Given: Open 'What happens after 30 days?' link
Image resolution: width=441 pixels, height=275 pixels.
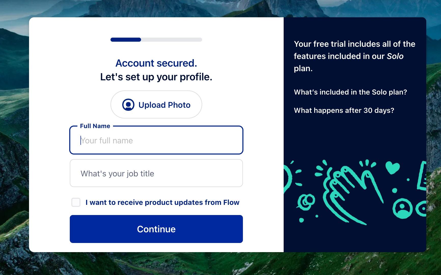Looking at the screenshot, I should click(344, 110).
